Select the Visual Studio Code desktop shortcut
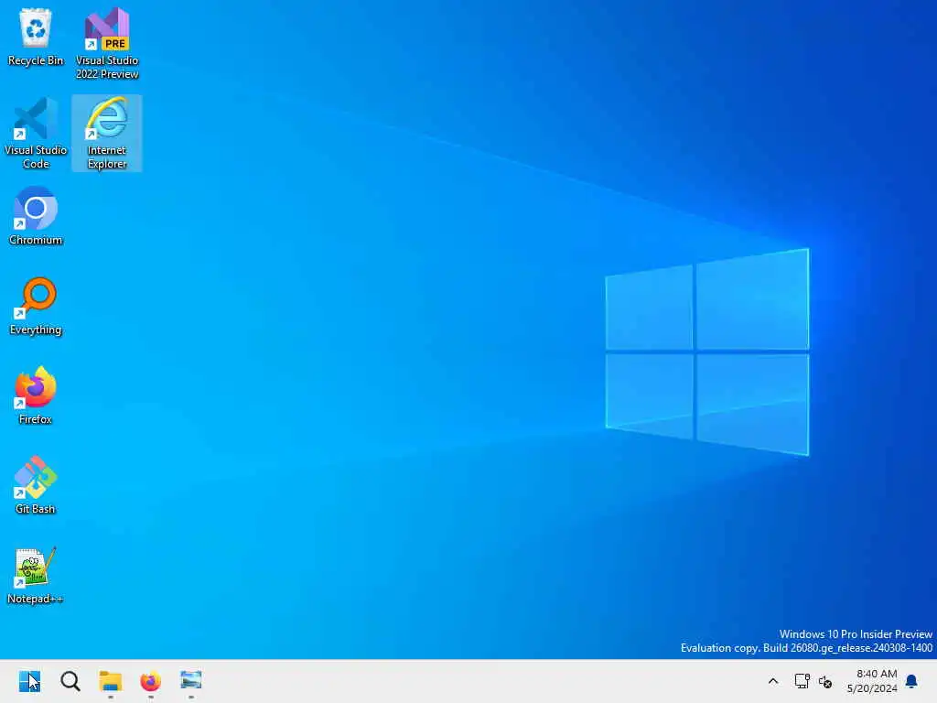Screen dimensions: 937x703 (36, 133)
